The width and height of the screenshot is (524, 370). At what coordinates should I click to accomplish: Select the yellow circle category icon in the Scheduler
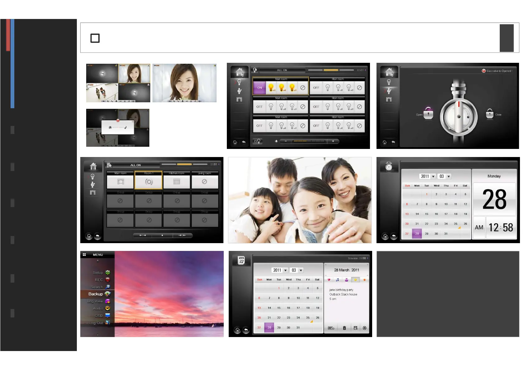355,280
